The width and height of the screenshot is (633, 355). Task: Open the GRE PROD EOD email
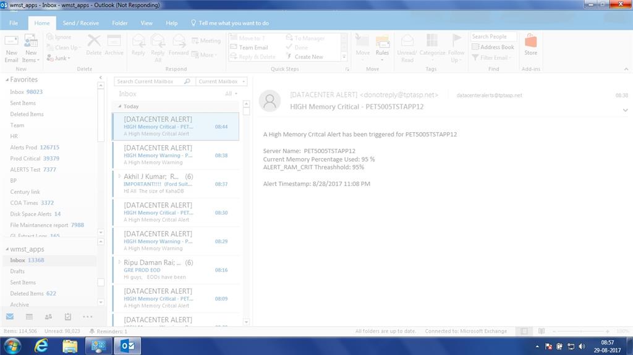176,269
